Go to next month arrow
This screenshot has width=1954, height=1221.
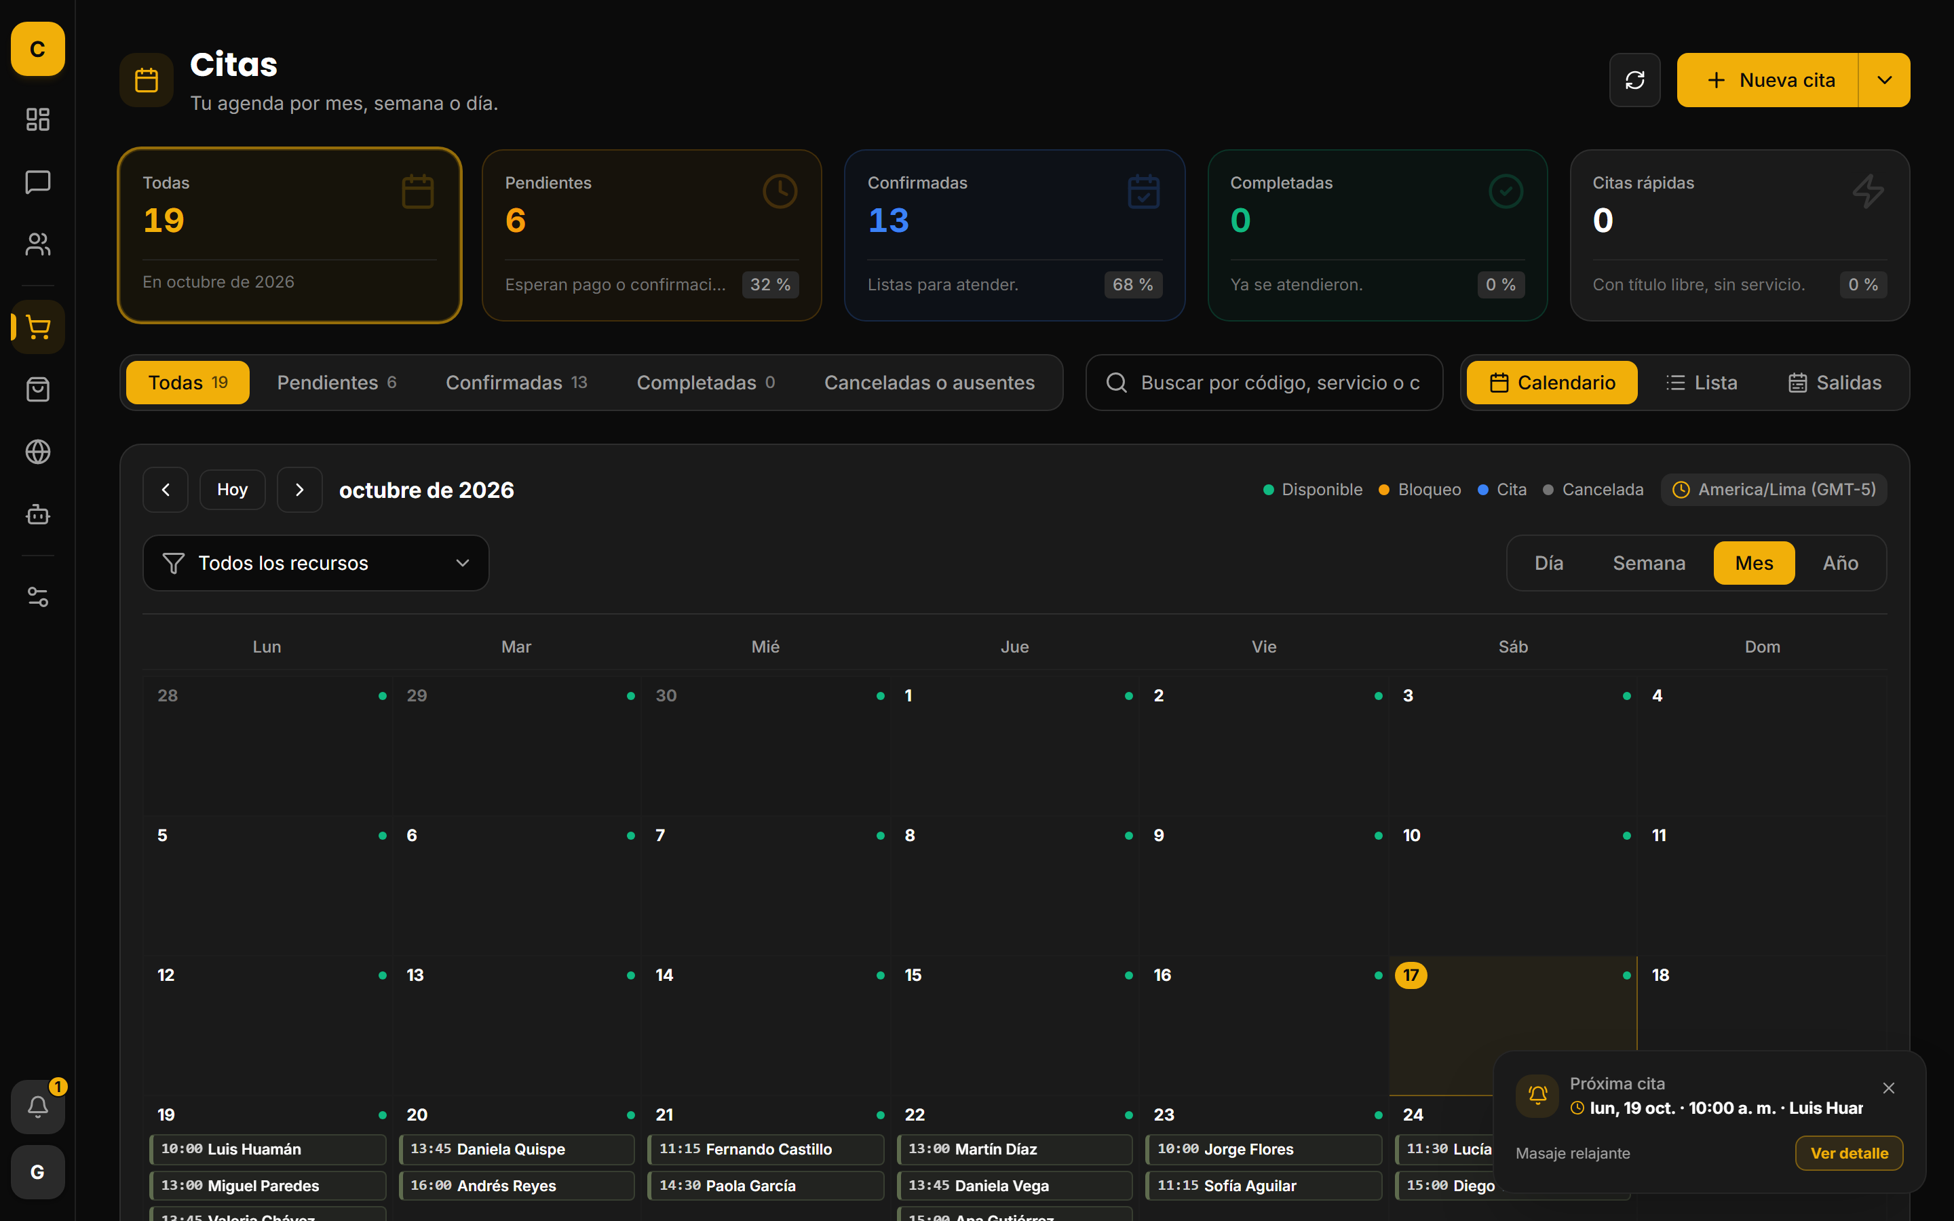[x=300, y=489]
